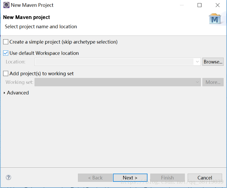
Task: Click the < Back button
Action: click(95, 178)
